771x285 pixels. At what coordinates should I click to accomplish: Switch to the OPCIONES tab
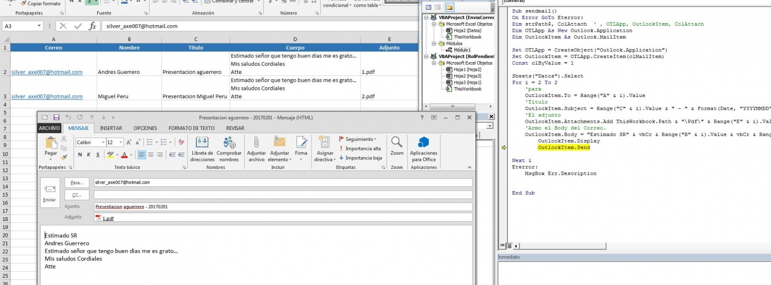click(x=145, y=128)
